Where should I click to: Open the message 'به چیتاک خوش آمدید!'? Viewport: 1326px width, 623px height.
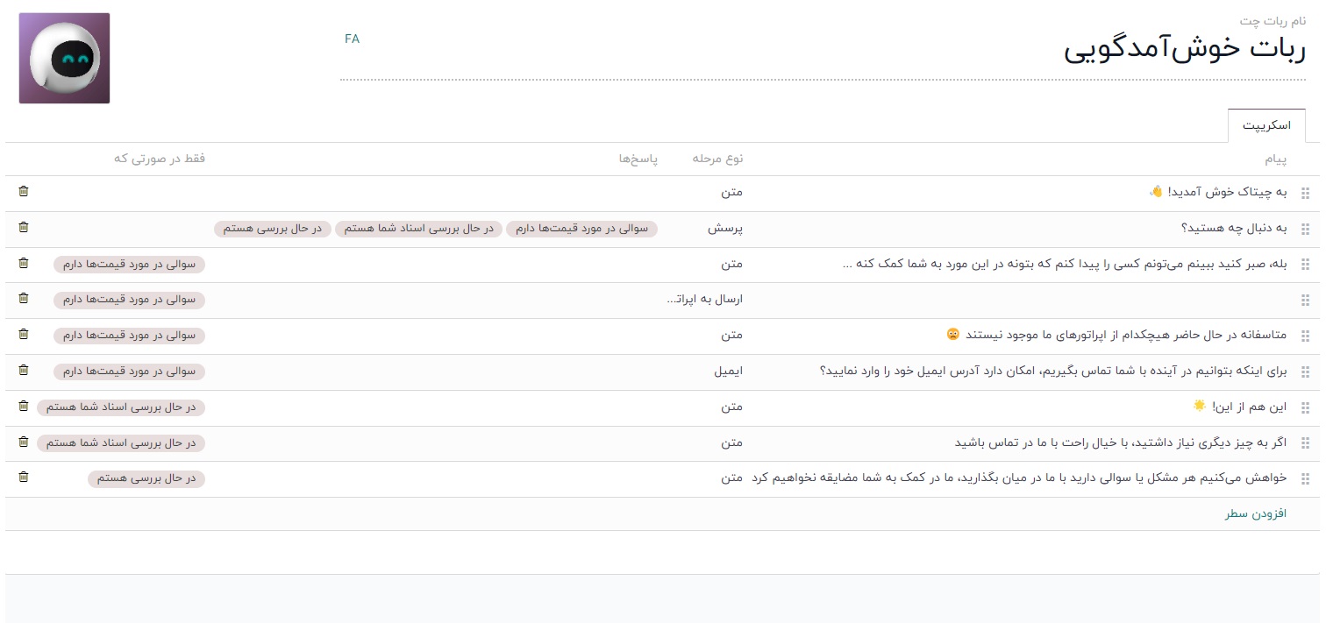(x=1217, y=192)
